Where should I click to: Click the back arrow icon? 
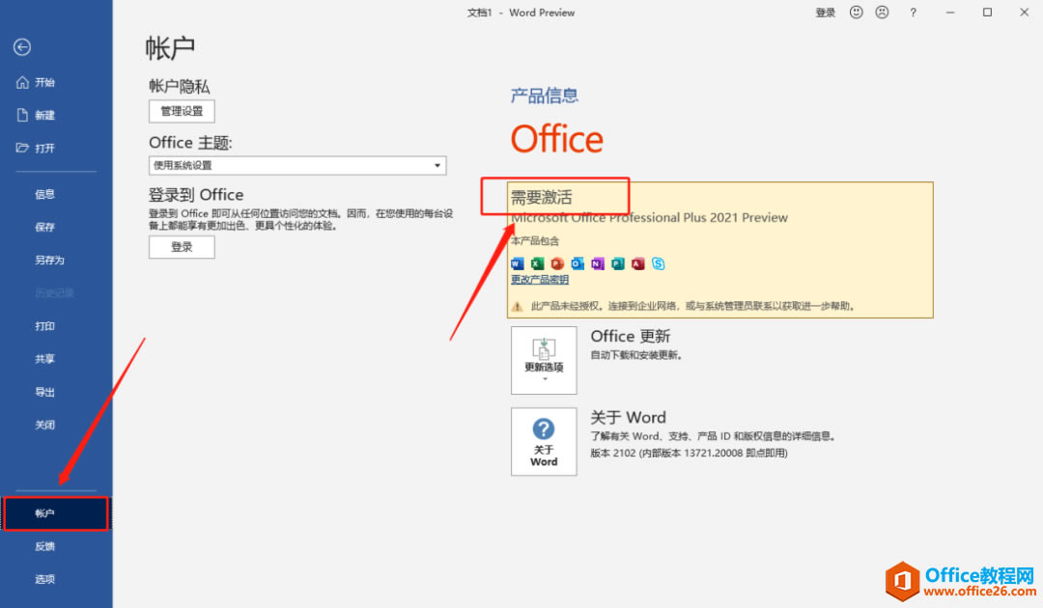pyautogui.click(x=22, y=47)
